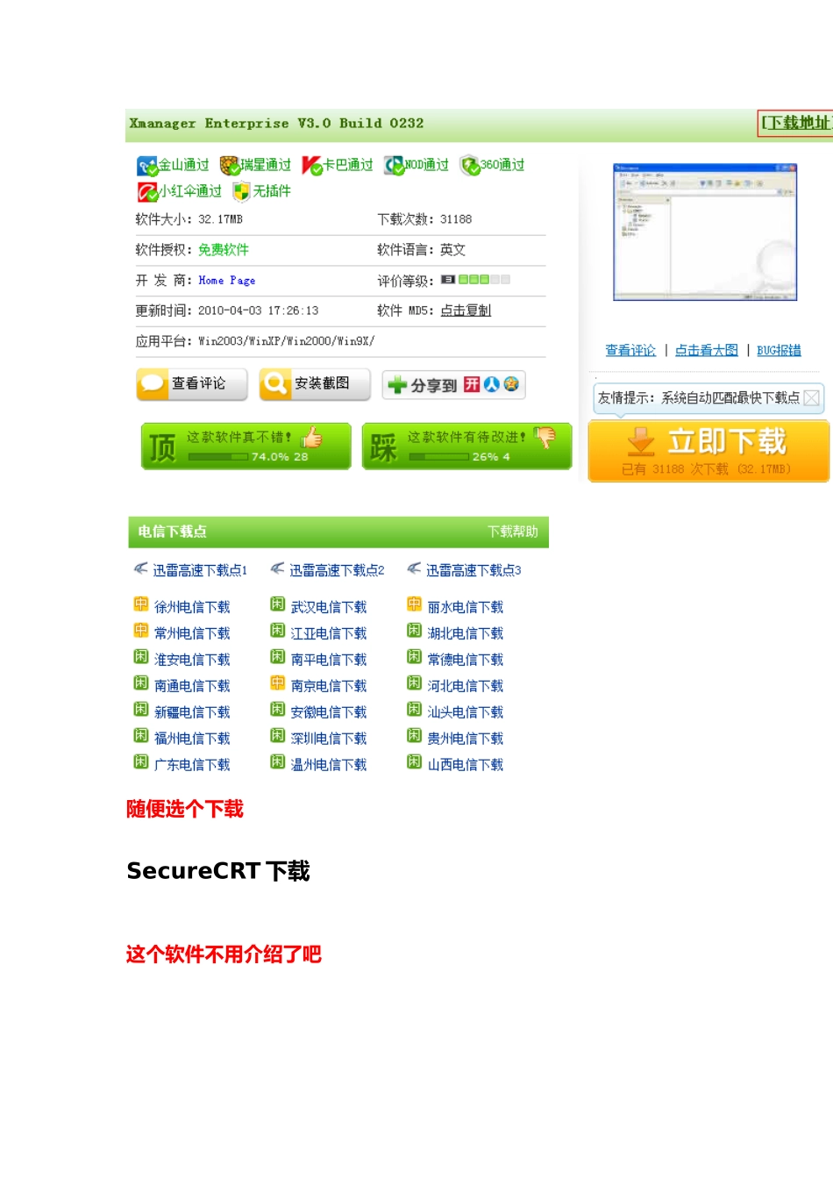Click the orange icon beside 丽水电信下载
The height and width of the screenshot is (1179, 833).
coord(415,604)
